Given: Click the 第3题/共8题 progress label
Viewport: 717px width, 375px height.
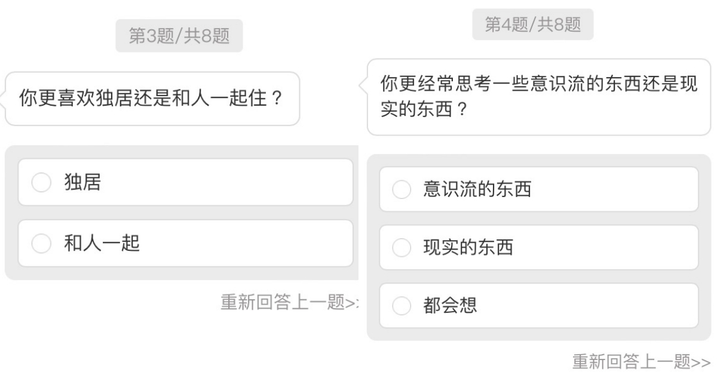Looking at the screenshot, I should 179,36.
